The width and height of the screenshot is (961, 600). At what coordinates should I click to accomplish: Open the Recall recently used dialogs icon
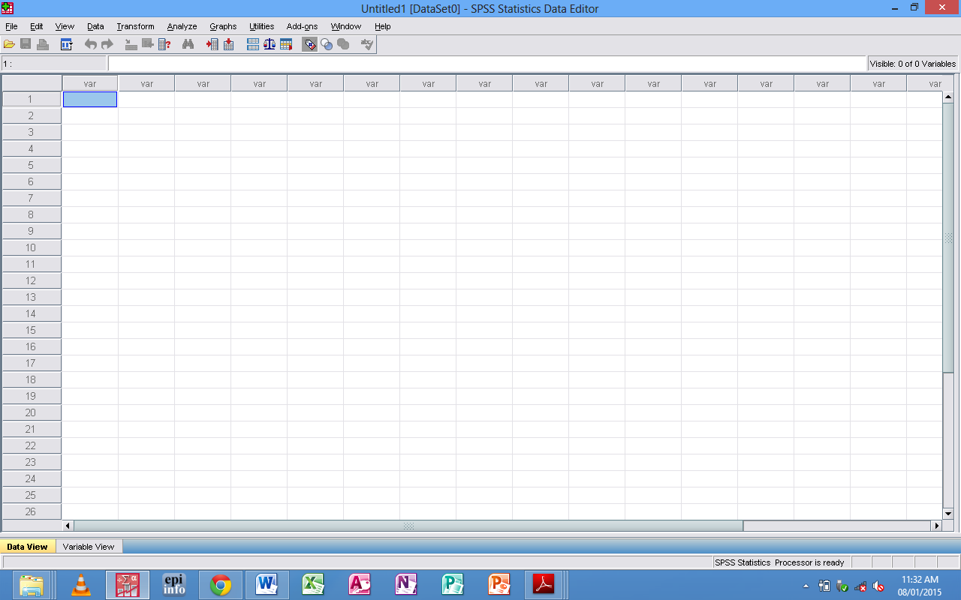(x=67, y=43)
